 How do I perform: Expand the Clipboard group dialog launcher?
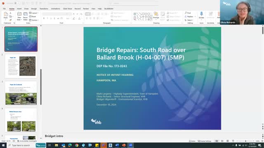(x=14, y=23)
